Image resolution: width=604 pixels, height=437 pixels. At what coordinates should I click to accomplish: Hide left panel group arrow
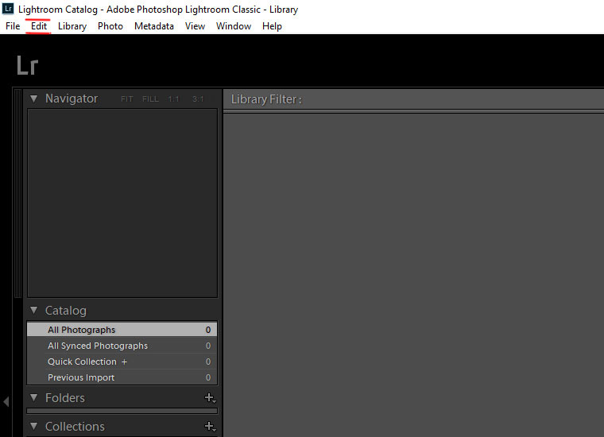click(x=6, y=401)
